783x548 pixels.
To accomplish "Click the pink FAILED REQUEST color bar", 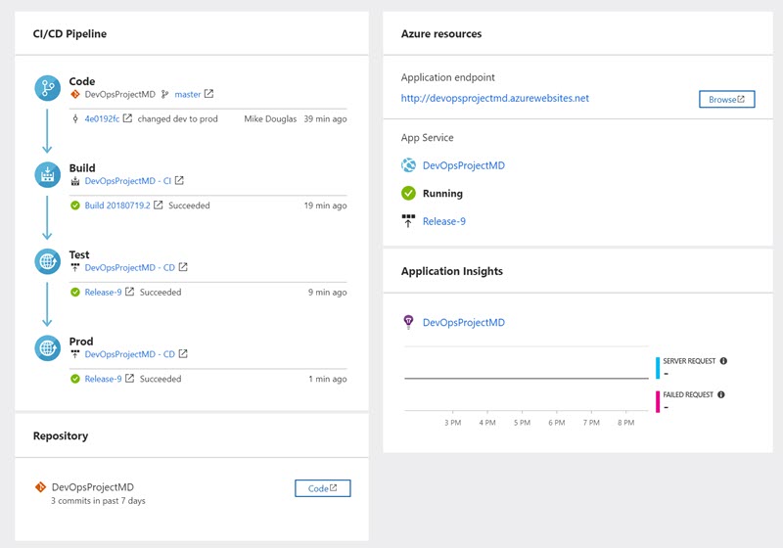I will tap(658, 402).
